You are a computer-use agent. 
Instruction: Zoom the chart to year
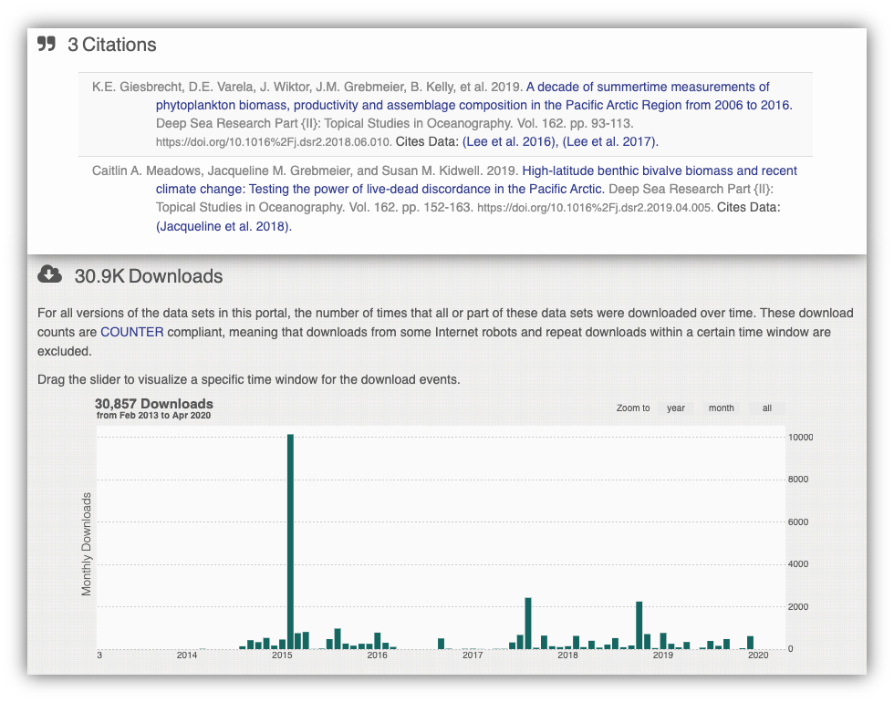[x=676, y=408]
